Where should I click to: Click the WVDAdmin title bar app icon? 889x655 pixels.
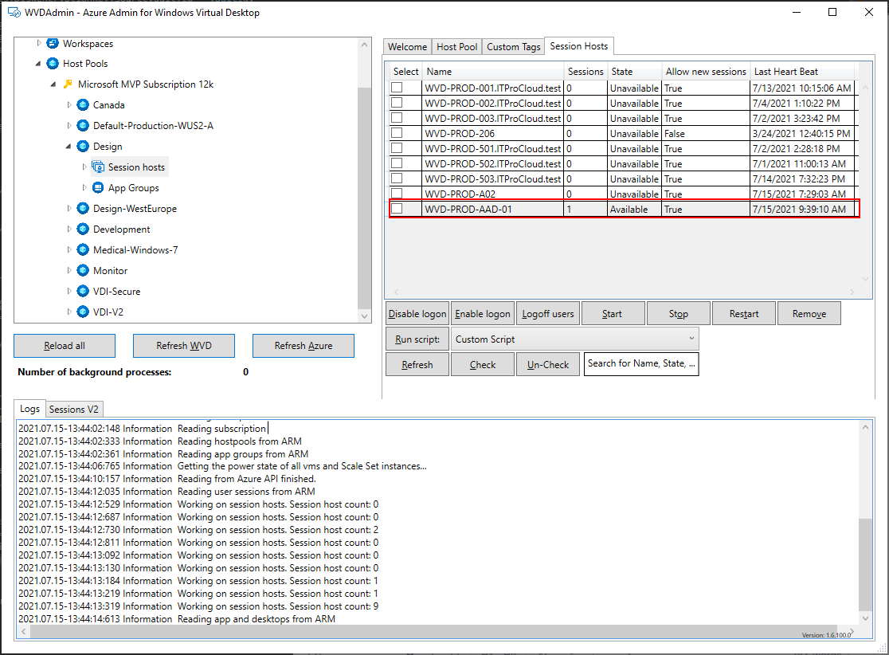coord(14,13)
